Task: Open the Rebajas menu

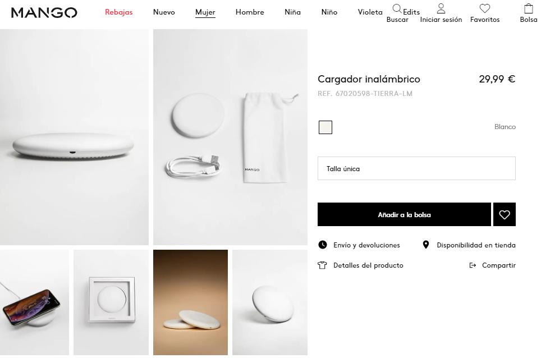Action: (x=119, y=12)
